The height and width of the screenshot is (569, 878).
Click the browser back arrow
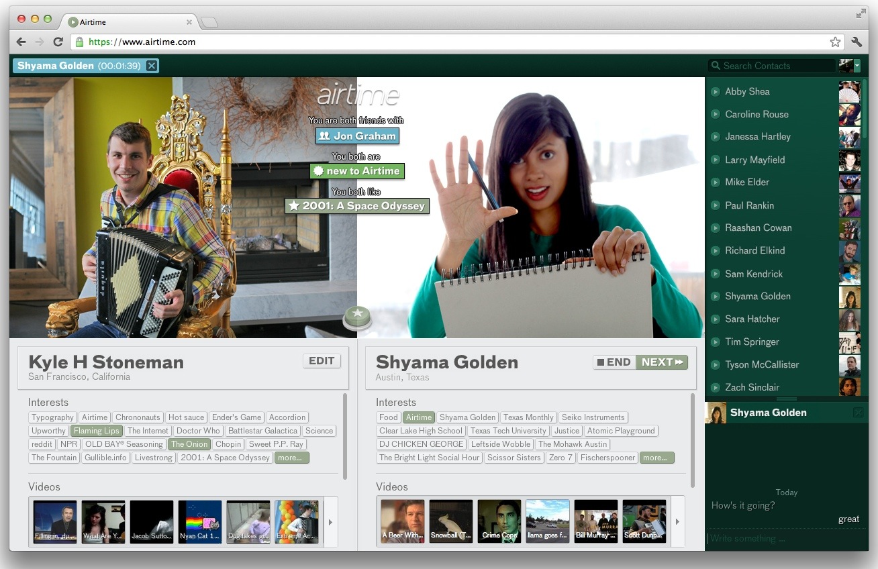point(21,42)
